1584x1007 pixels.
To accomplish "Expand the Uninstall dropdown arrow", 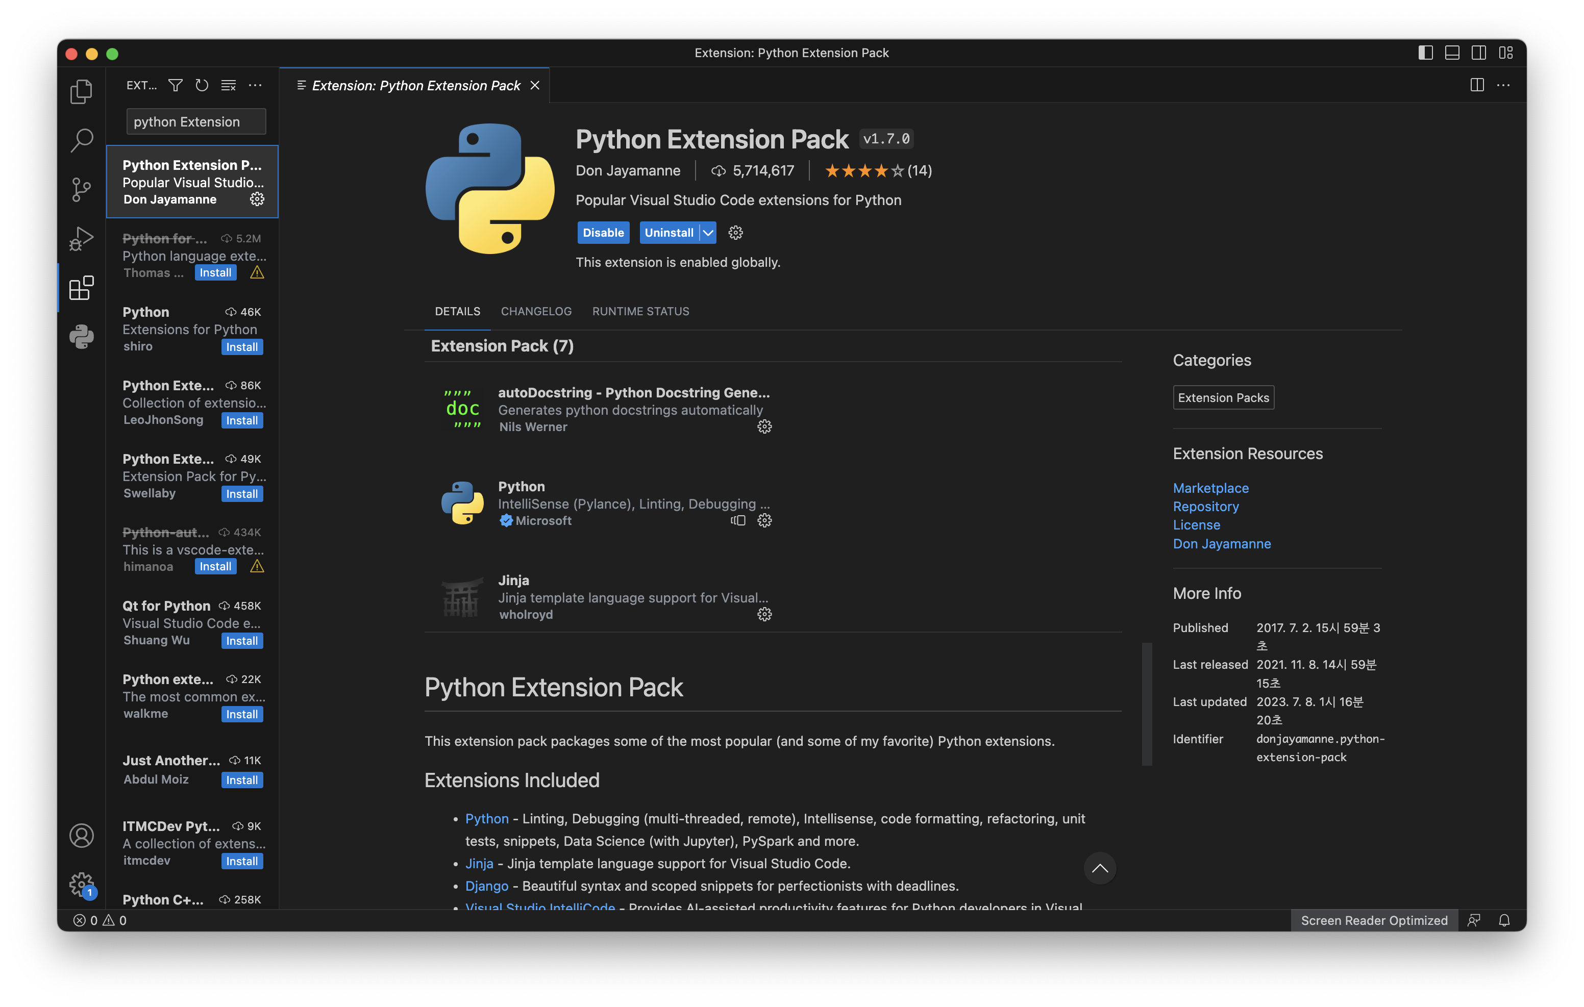I will (x=708, y=233).
